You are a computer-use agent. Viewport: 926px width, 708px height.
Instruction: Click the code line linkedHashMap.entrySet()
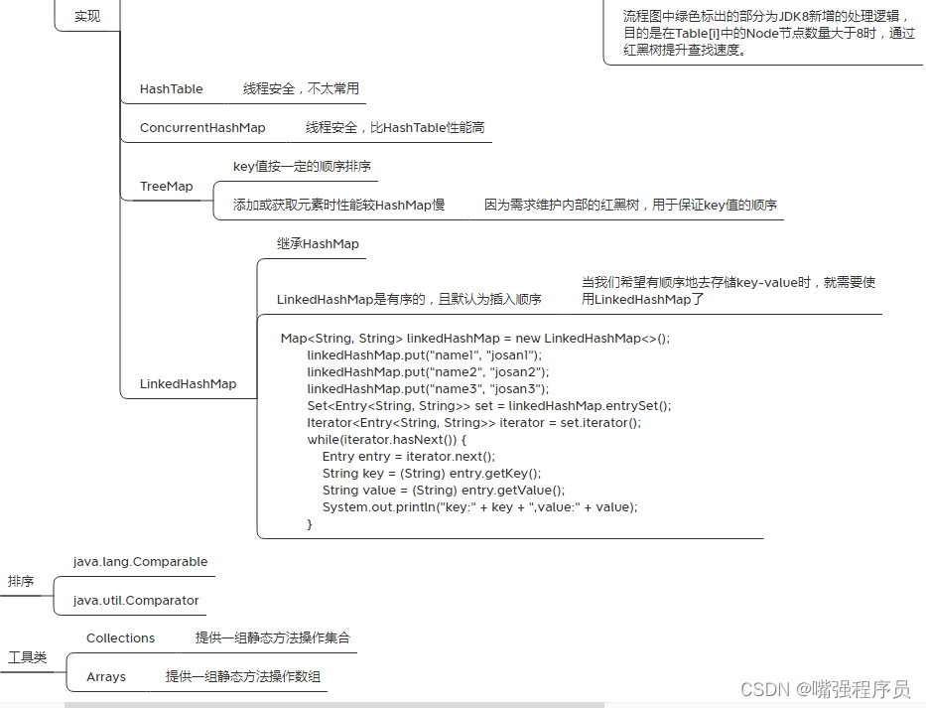(489, 406)
